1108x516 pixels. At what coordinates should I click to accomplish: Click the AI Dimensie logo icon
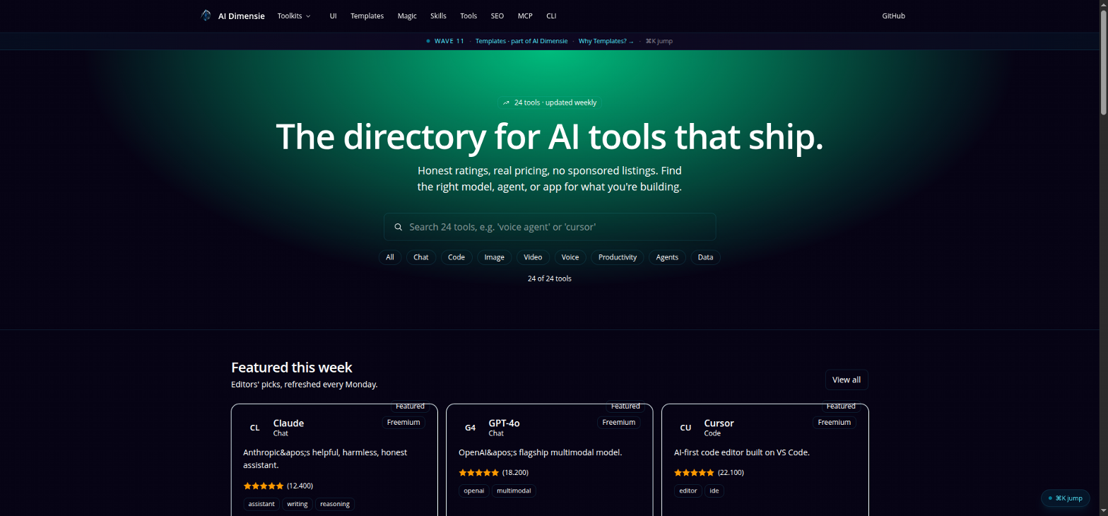tap(206, 16)
